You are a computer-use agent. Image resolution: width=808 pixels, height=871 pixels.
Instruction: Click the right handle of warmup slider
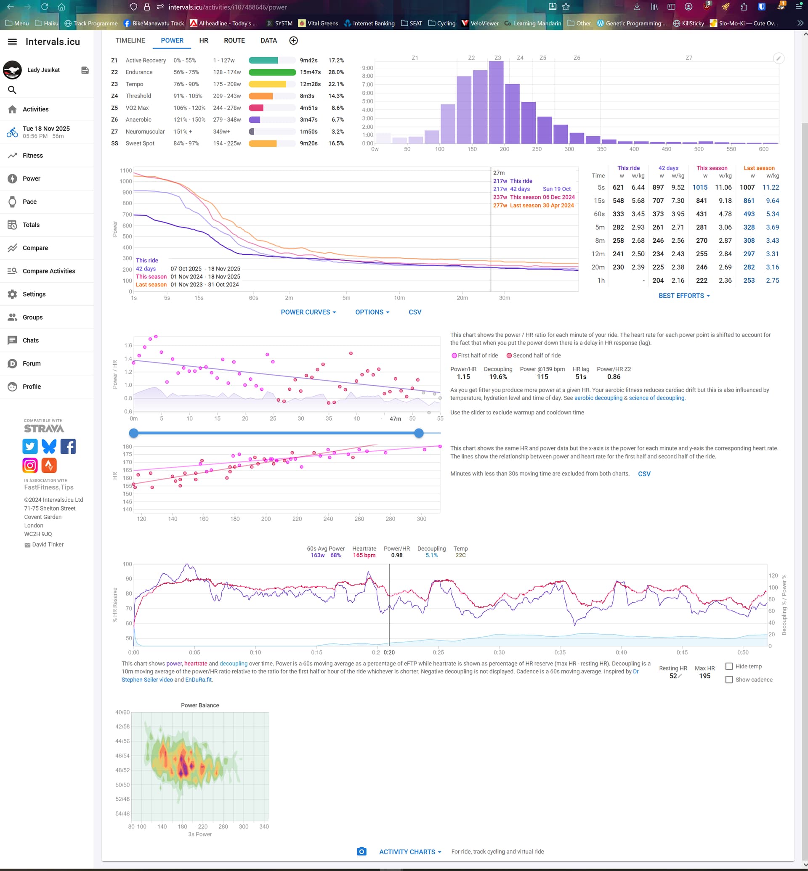click(419, 433)
